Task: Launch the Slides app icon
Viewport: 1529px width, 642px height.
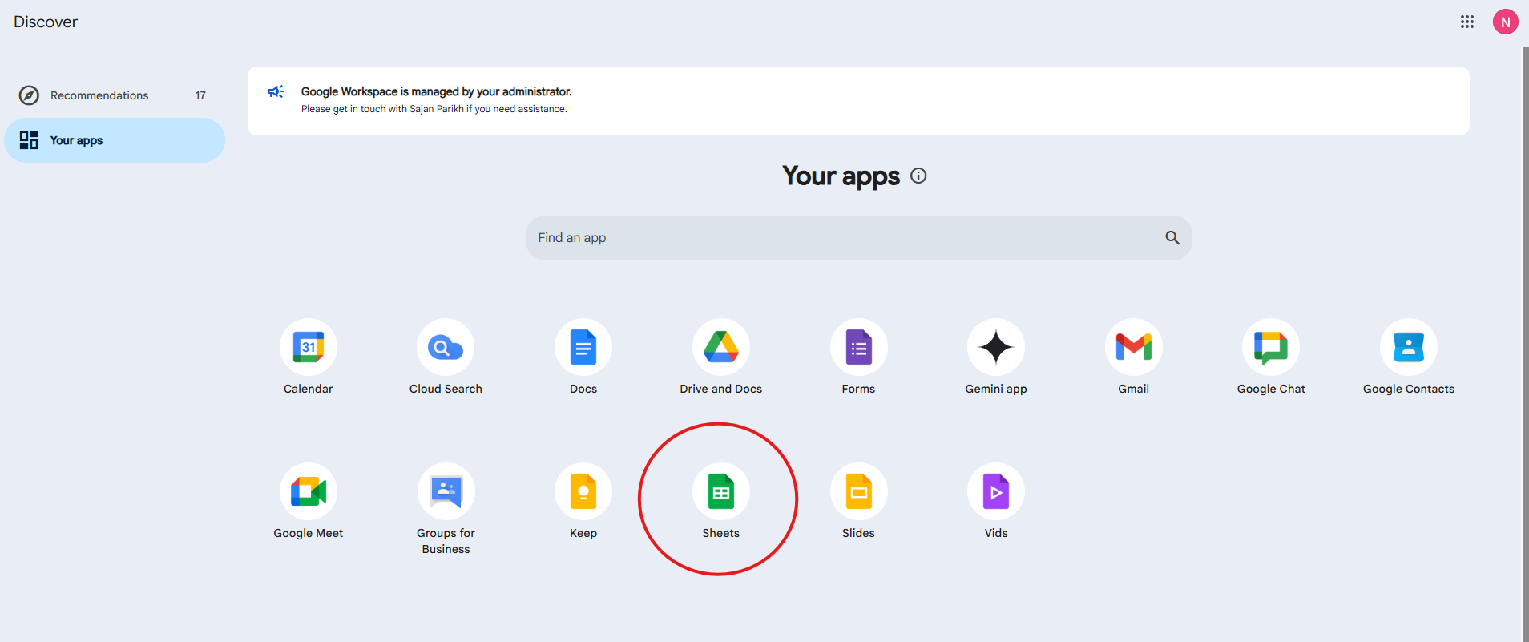Action: [859, 491]
